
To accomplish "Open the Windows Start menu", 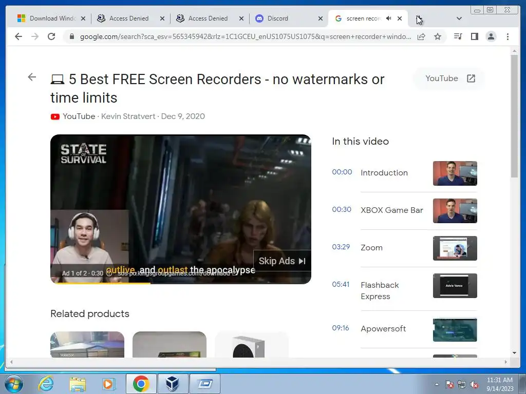I will [x=14, y=384].
